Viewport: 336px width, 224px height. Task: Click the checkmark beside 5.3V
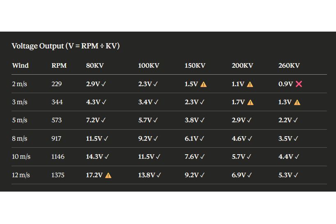[297, 175]
